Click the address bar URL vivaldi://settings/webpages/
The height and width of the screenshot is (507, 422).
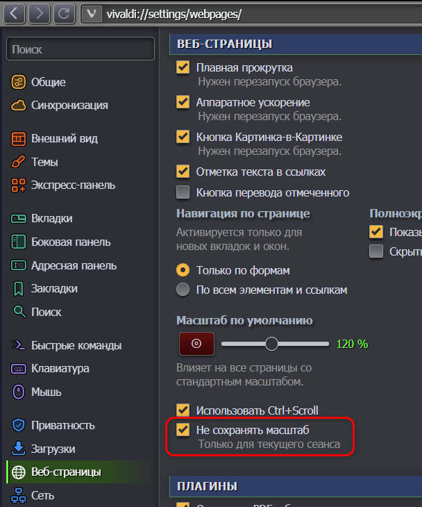(174, 14)
